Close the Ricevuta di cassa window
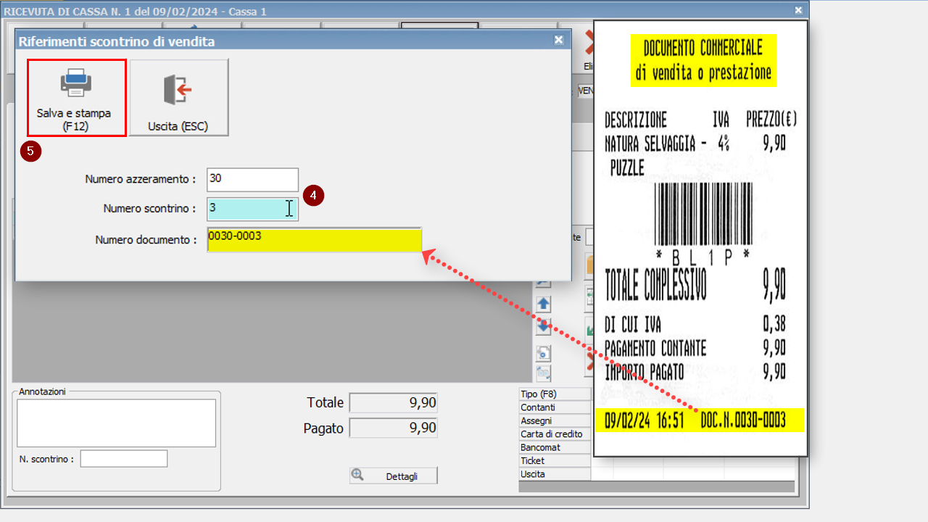The image size is (928, 522). (x=798, y=10)
